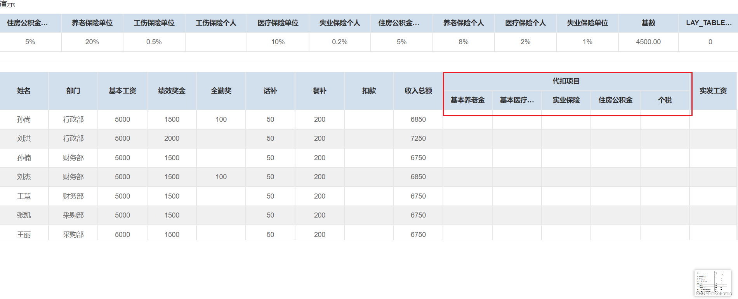Click the 医疗保险单位 column header

tap(278, 23)
